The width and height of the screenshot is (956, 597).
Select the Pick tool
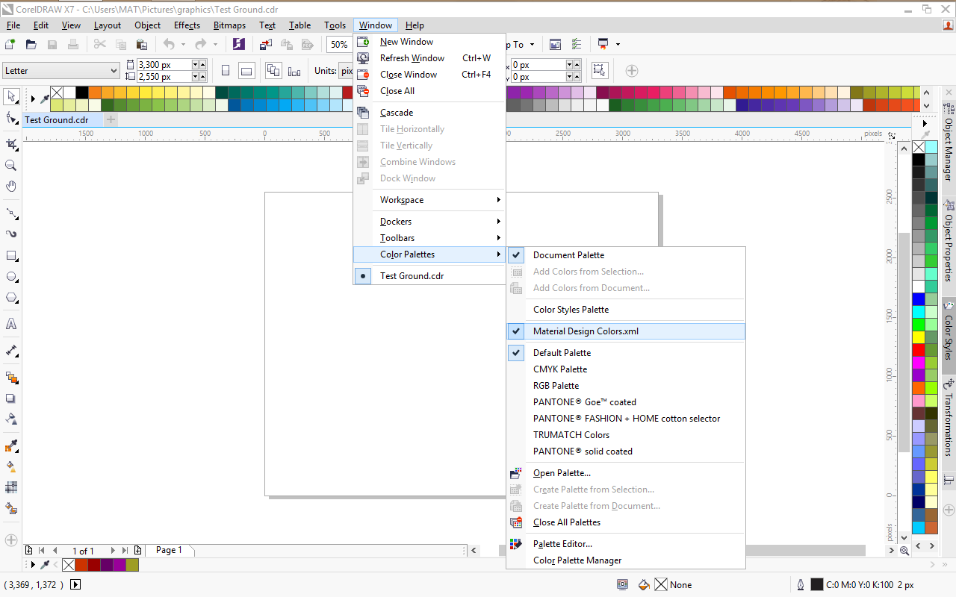tap(10, 97)
